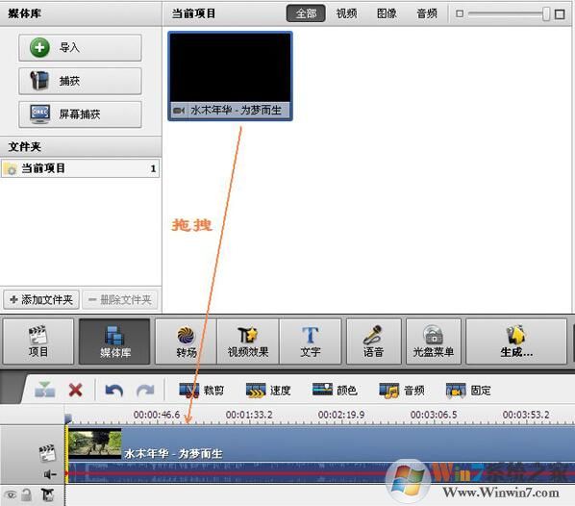The width and height of the screenshot is (575, 506).
Task: Click the 固定 stabilize tool
Action: 468,391
